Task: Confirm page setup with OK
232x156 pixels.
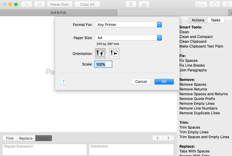Action: [164, 81]
